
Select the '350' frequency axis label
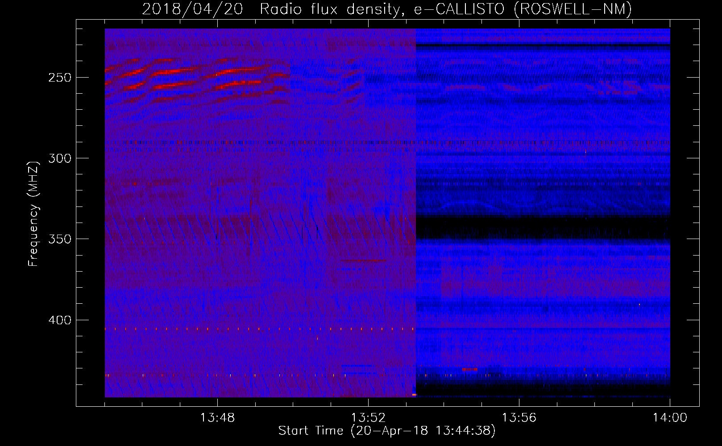[60, 240]
